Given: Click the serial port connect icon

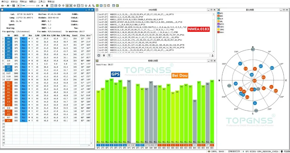Looking at the screenshot, I should click(x=2, y=5).
